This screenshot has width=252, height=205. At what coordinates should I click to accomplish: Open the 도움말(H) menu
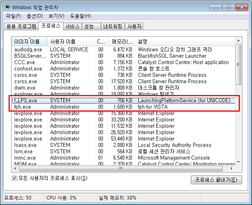80,16
